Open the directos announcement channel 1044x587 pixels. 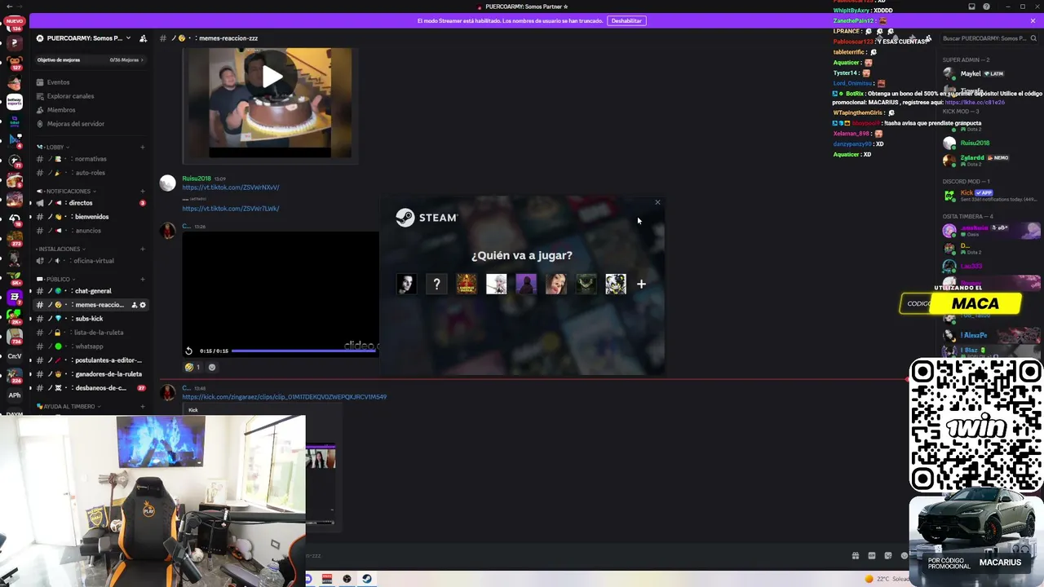(91, 203)
